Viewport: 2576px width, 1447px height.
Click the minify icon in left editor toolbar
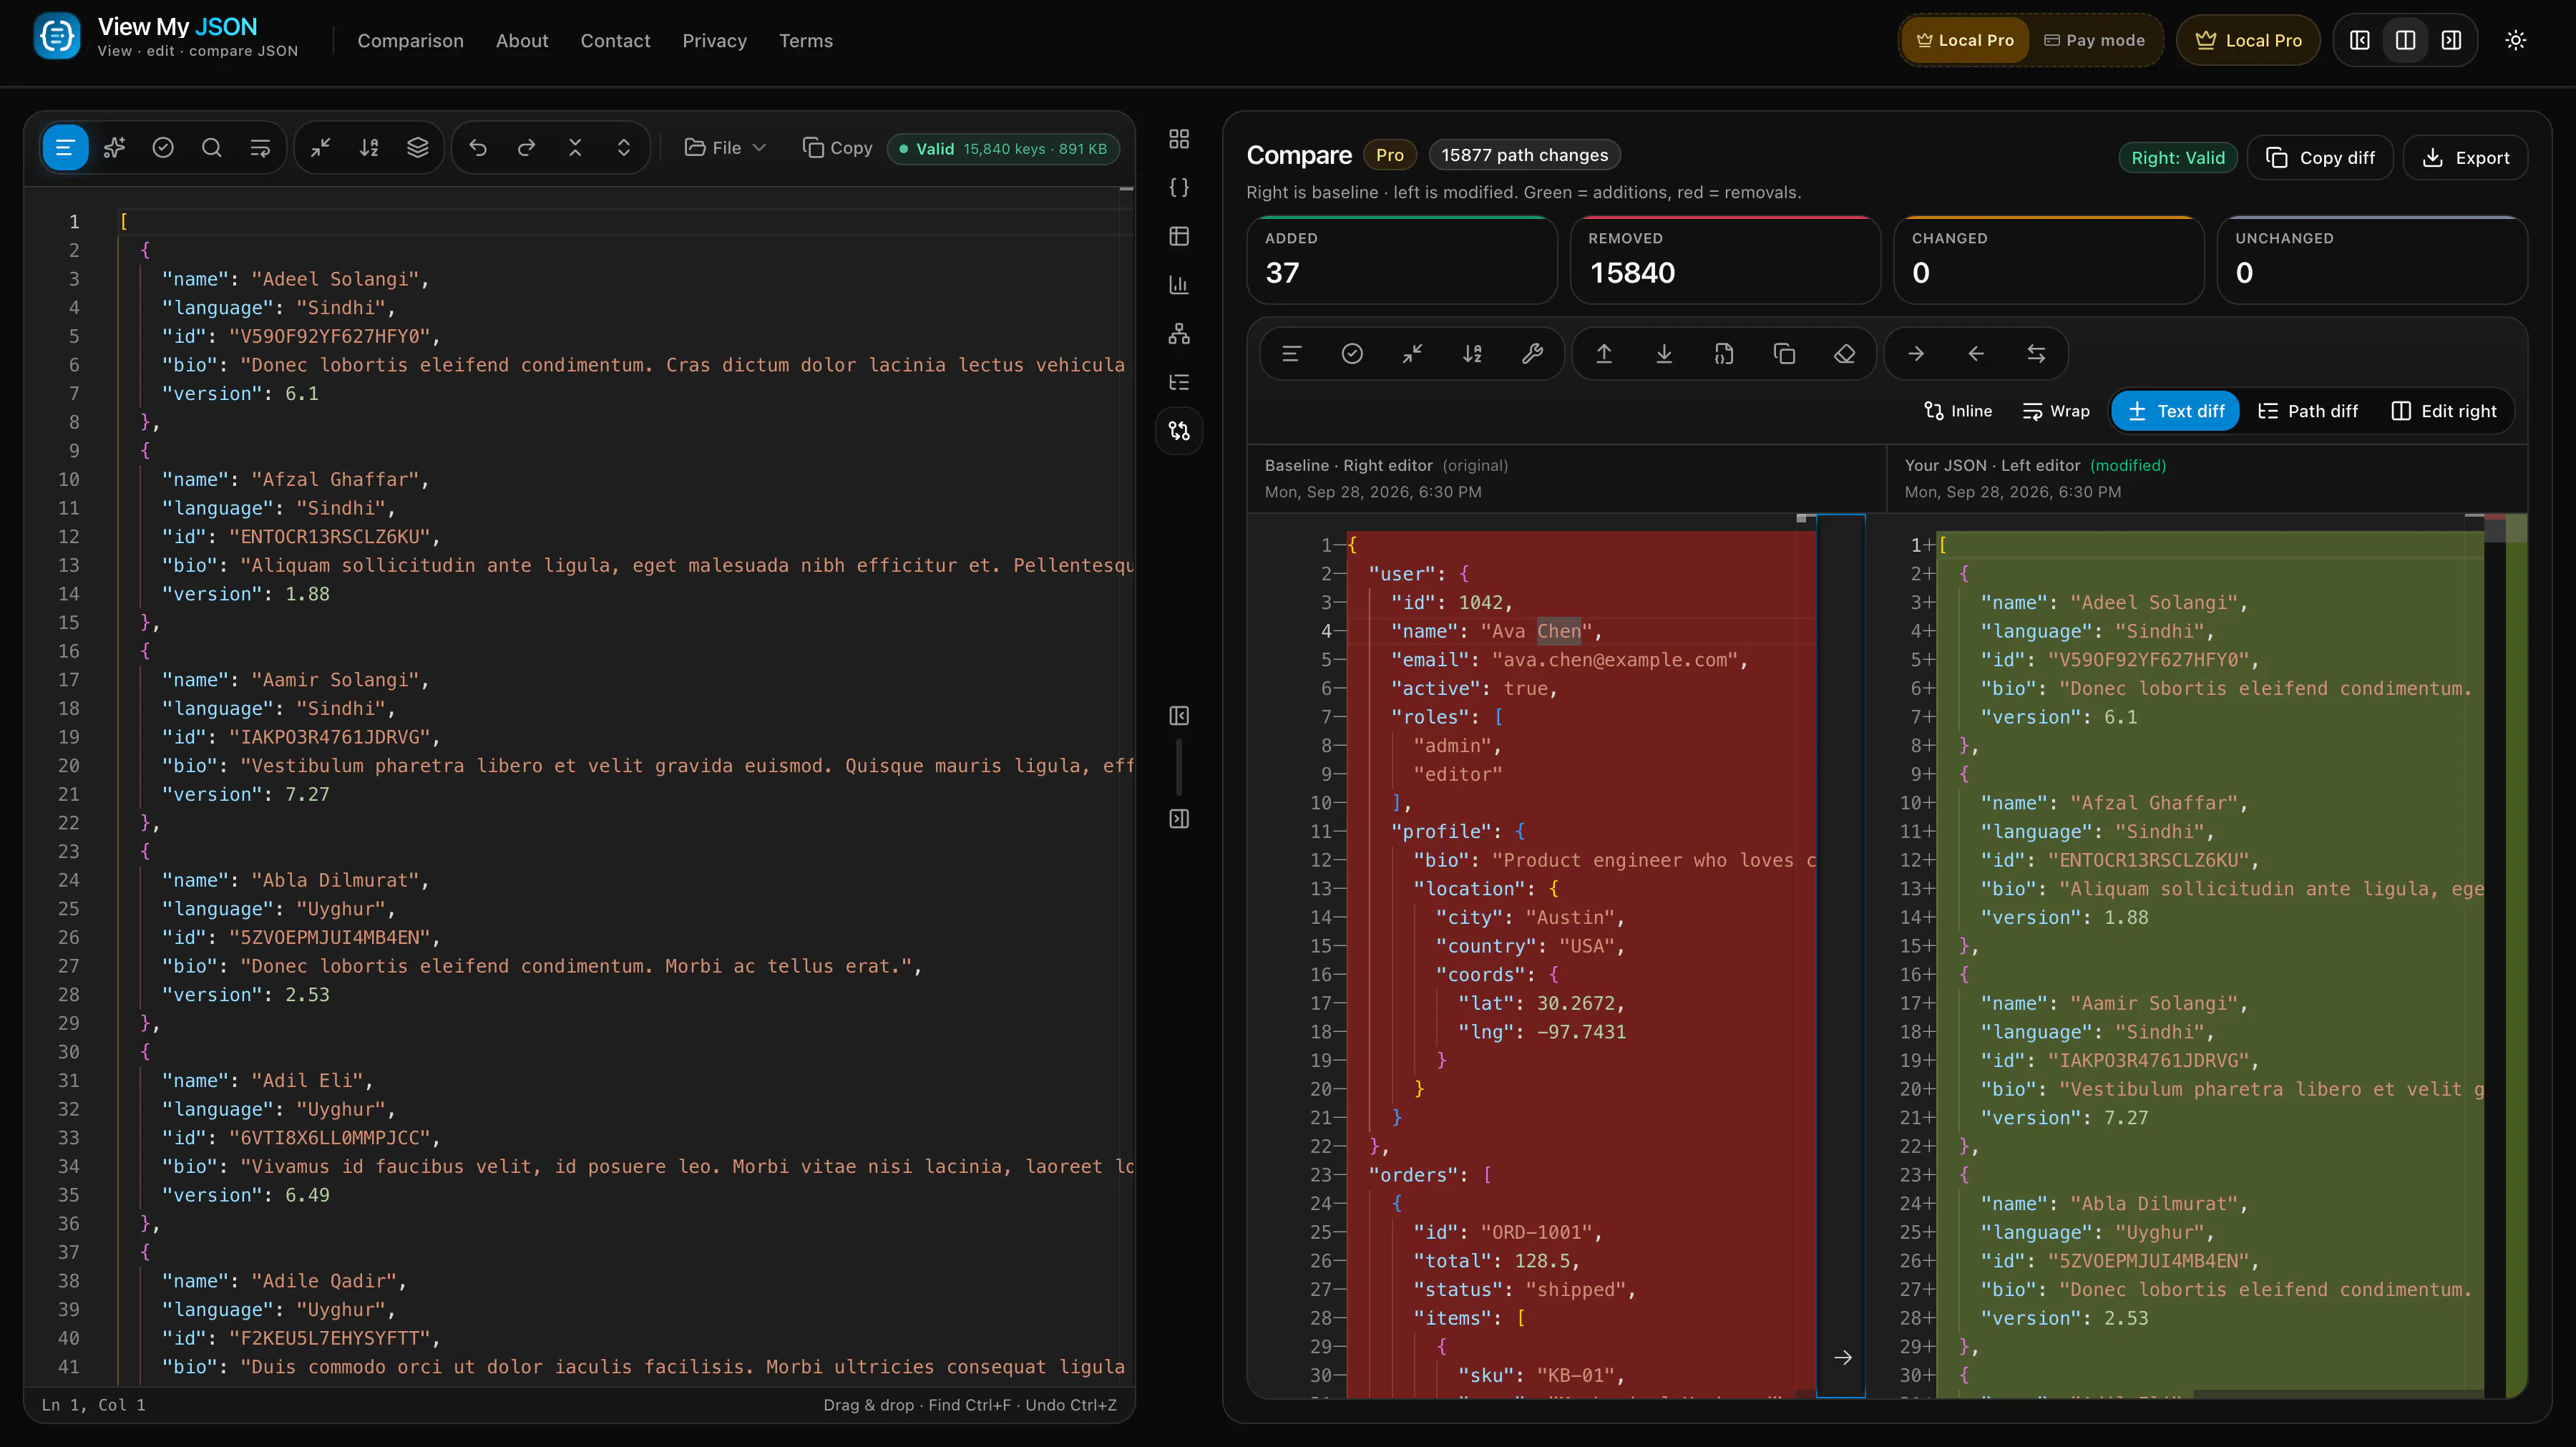(320, 148)
